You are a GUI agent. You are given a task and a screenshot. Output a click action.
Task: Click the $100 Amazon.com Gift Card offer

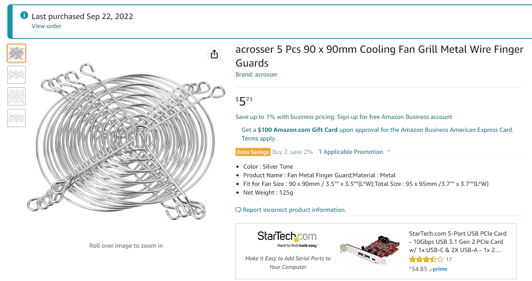point(297,130)
